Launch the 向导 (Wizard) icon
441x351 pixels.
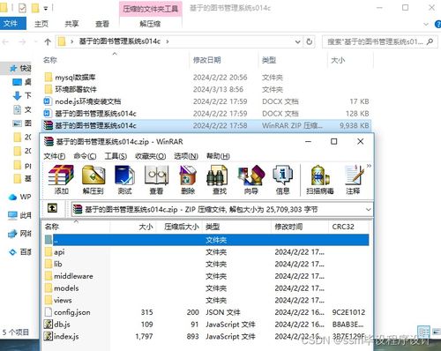point(250,180)
